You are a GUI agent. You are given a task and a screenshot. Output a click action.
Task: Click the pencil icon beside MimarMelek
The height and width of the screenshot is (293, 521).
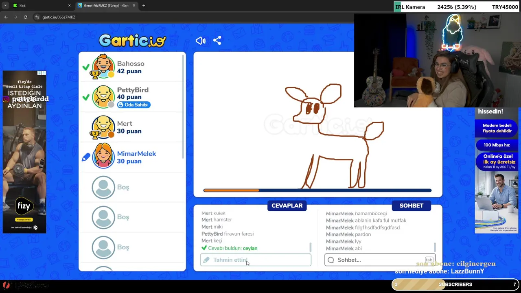(85, 157)
